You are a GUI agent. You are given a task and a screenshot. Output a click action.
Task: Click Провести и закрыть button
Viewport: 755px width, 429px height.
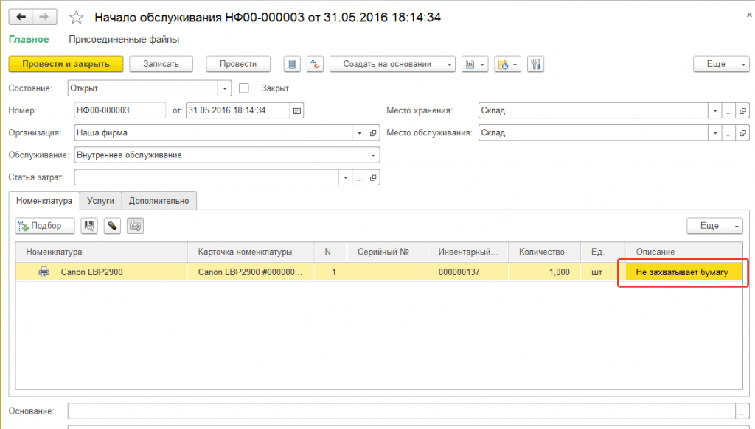[x=66, y=64]
